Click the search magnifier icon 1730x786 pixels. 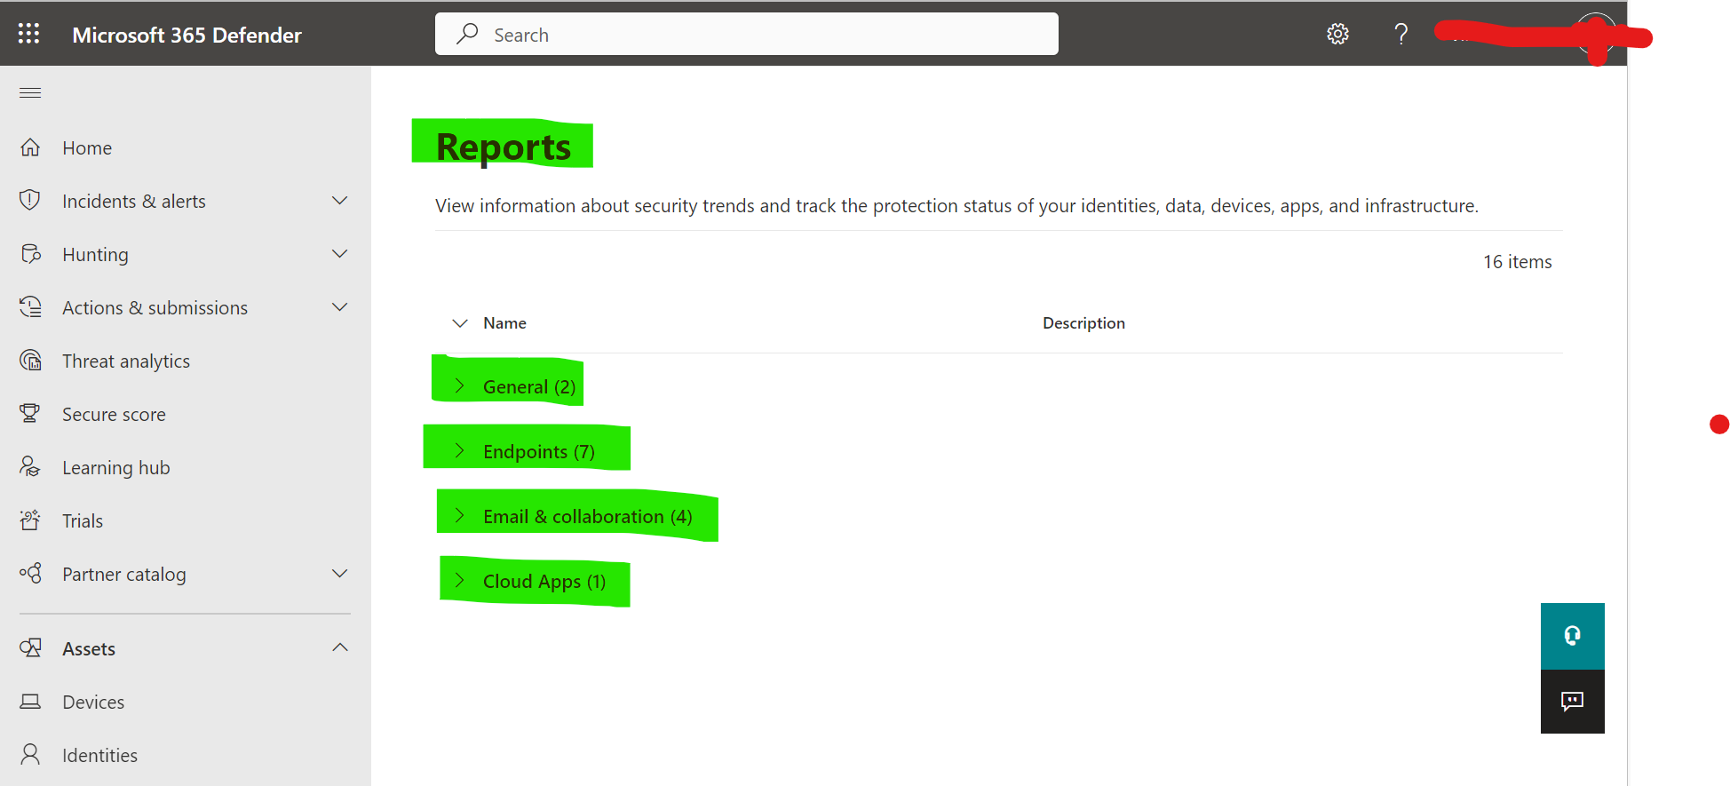(467, 34)
